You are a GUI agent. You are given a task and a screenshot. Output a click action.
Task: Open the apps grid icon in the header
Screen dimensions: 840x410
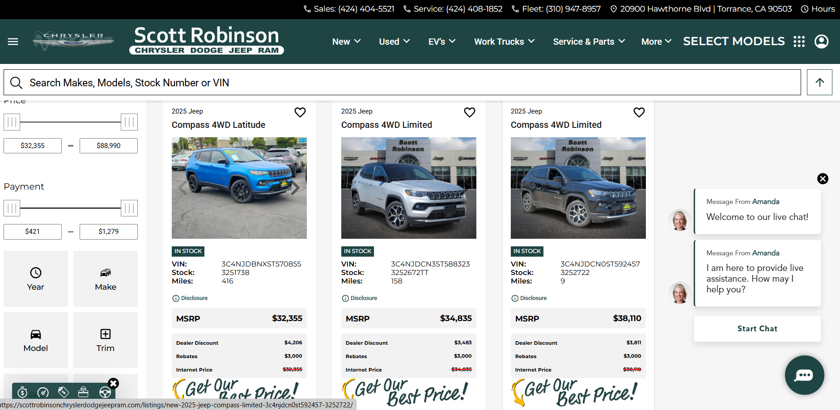click(x=799, y=41)
